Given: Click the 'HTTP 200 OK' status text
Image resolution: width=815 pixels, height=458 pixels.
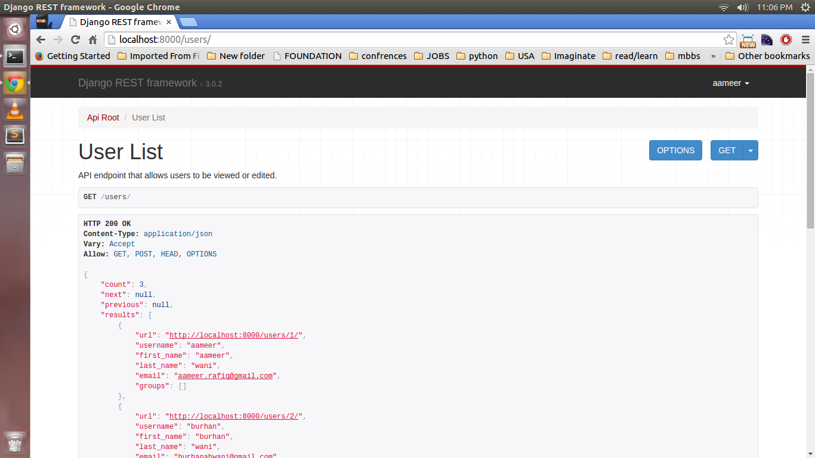Looking at the screenshot, I should (107, 224).
